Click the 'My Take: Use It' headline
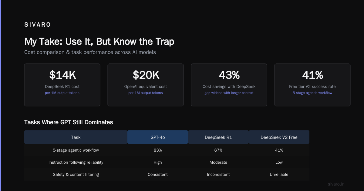Viewport: 364px width, 191px height. [x=99, y=42]
